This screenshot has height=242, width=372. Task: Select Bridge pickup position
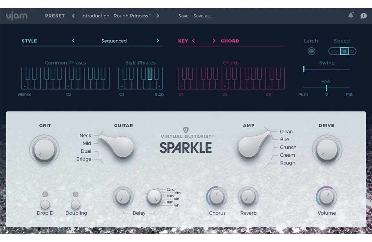coord(84,159)
